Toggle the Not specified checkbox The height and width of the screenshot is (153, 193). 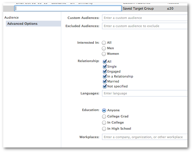105,86
